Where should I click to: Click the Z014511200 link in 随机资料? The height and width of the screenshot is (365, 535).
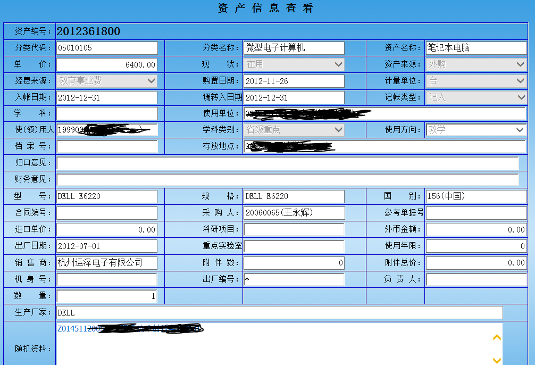(x=78, y=328)
